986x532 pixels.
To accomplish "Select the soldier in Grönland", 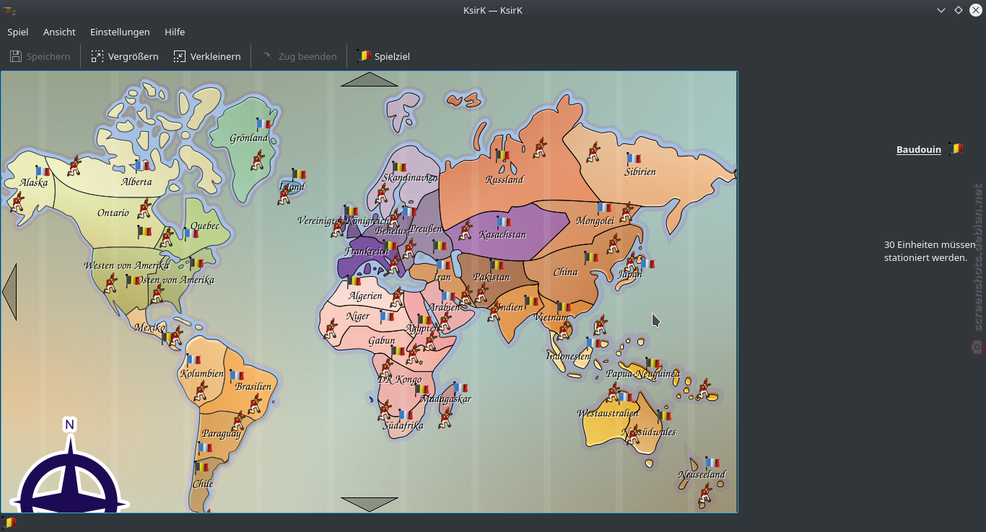I will [x=257, y=160].
